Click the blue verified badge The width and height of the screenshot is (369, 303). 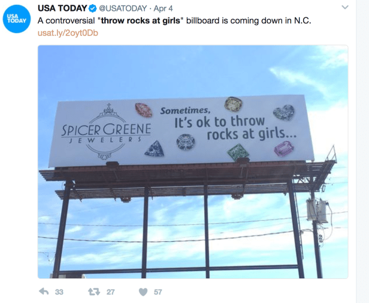tap(92, 8)
